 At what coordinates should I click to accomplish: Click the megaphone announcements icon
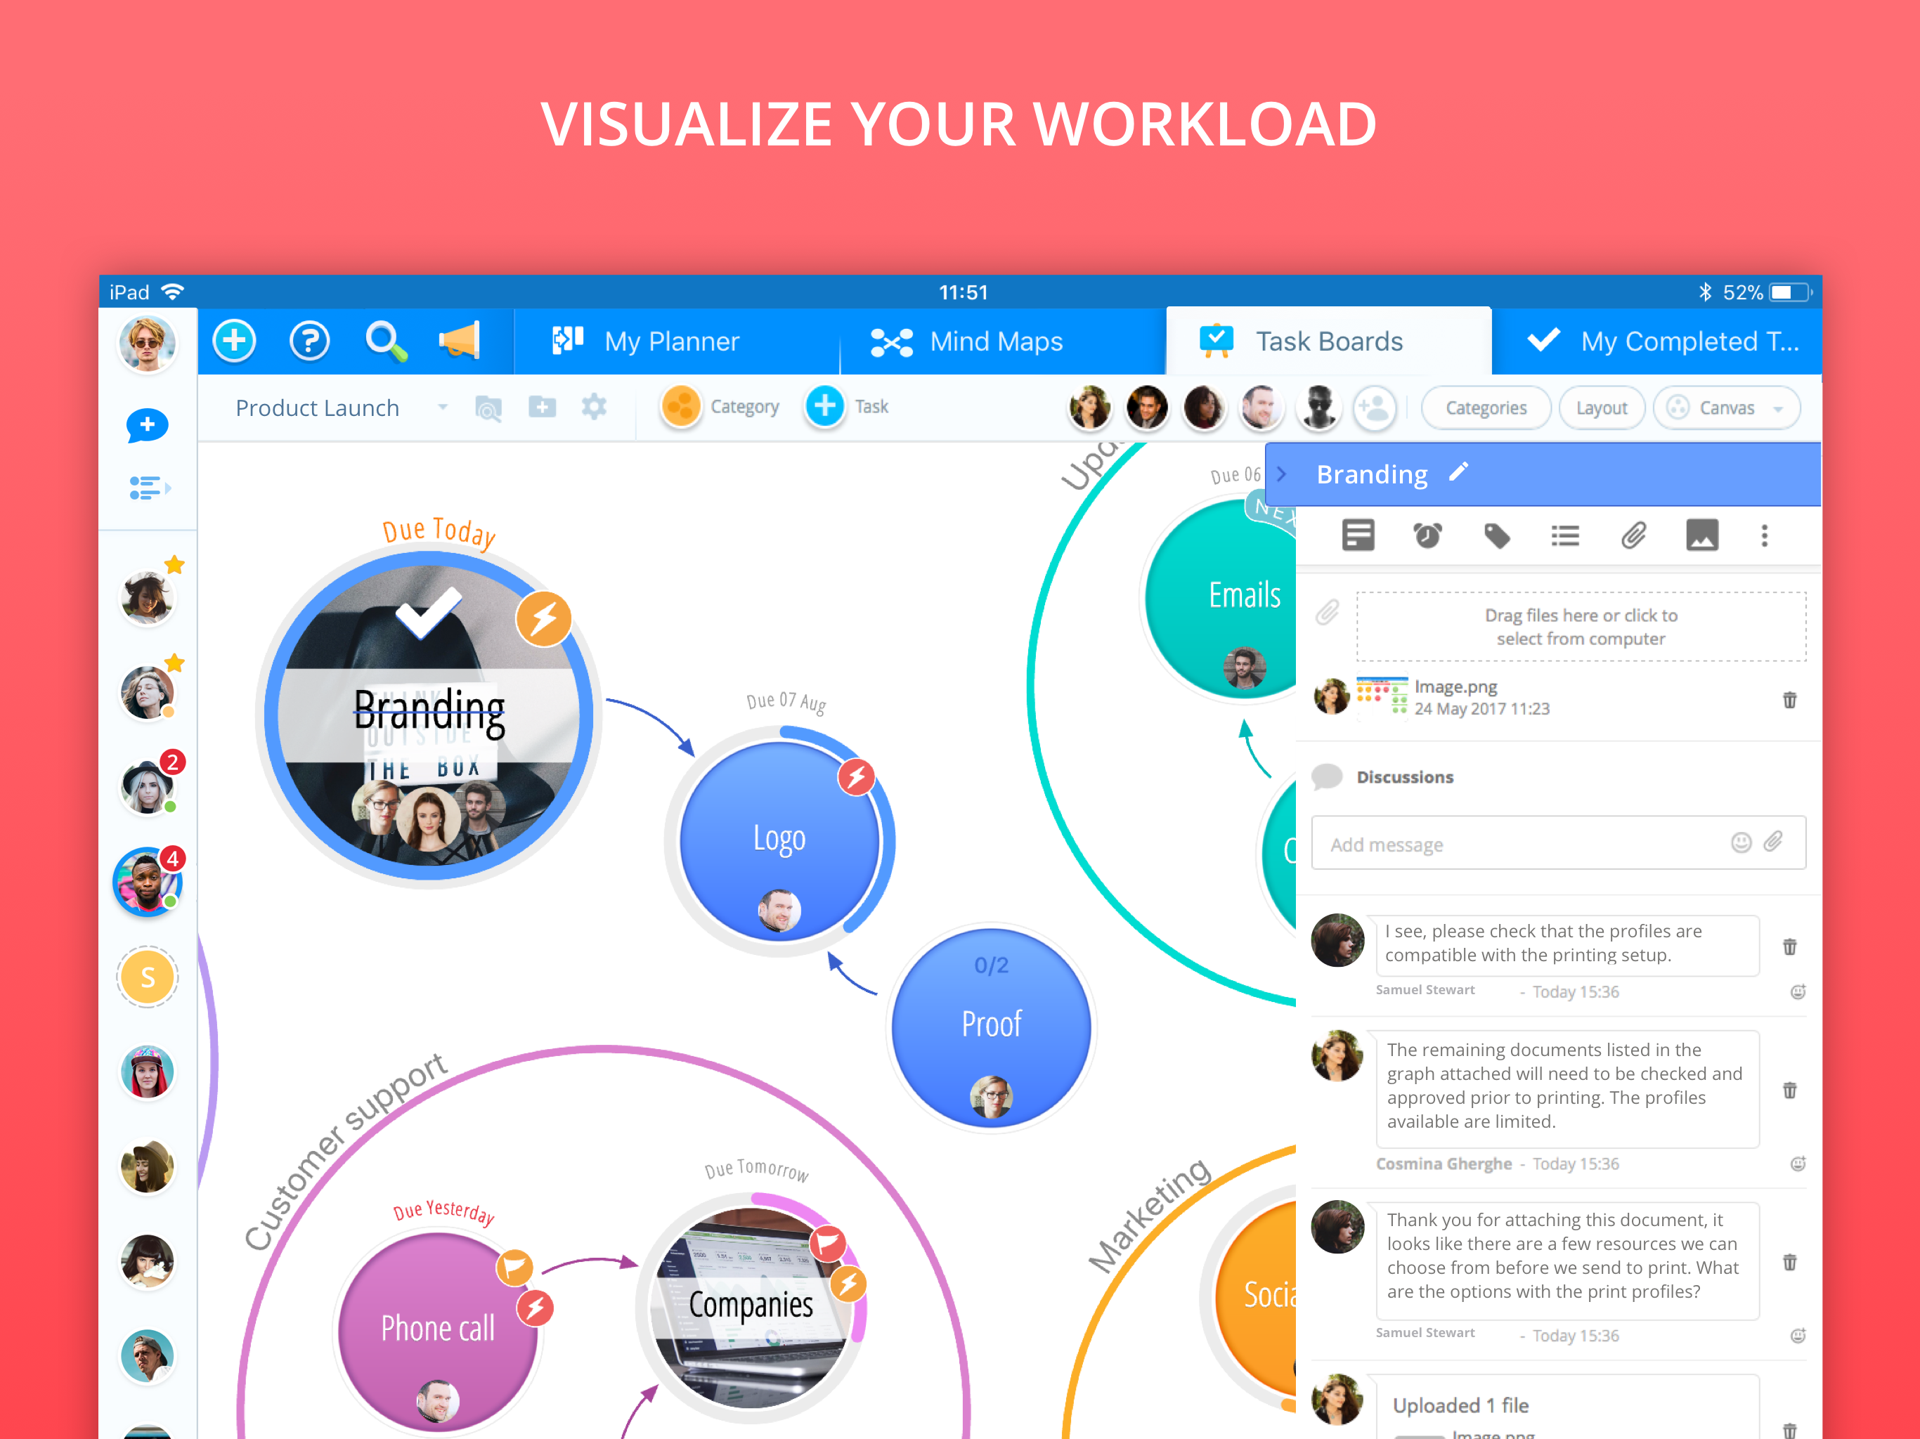tap(459, 341)
